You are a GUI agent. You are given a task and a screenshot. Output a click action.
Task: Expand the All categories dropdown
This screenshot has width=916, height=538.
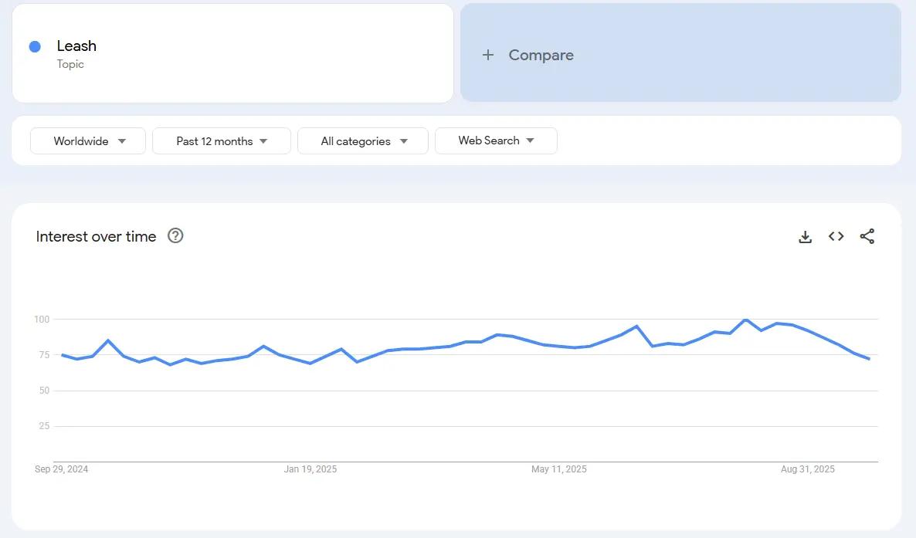(x=363, y=141)
